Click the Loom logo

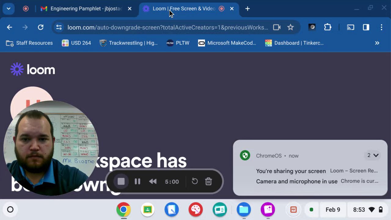click(x=33, y=70)
